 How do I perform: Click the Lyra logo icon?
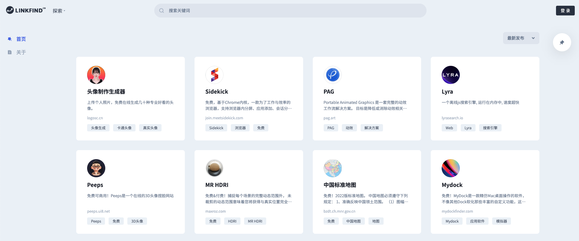tap(451, 75)
